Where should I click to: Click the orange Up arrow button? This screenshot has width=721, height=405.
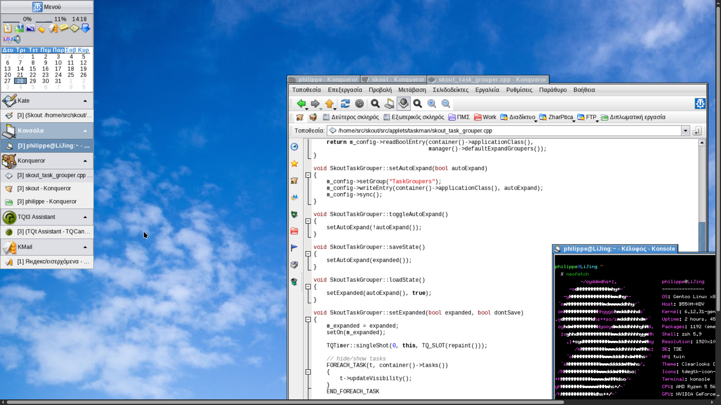click(x=329, y=103)
